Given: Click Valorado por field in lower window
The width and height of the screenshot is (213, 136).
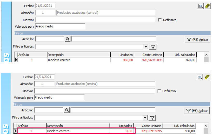Looking at the screenshot, I should [59, 97].
